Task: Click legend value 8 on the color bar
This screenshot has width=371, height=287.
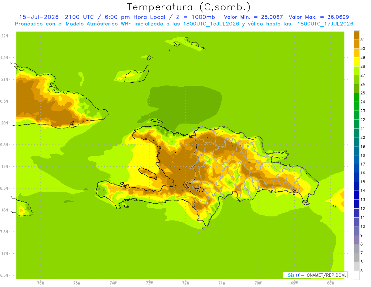Action: pos(362,244)
